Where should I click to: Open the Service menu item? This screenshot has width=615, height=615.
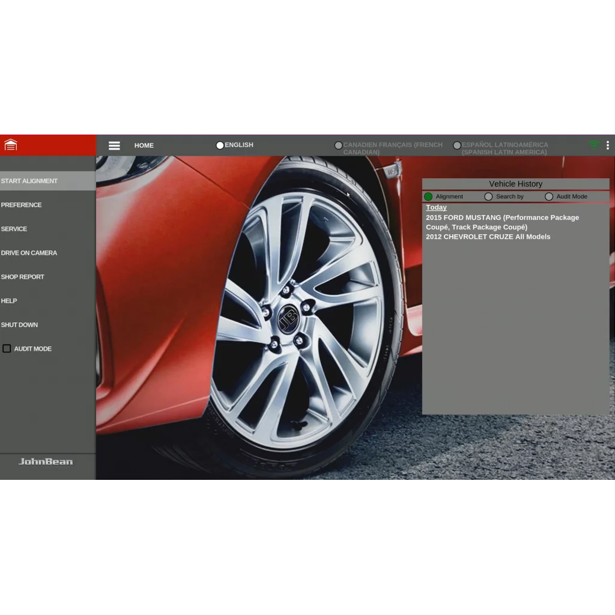(48, 229)
